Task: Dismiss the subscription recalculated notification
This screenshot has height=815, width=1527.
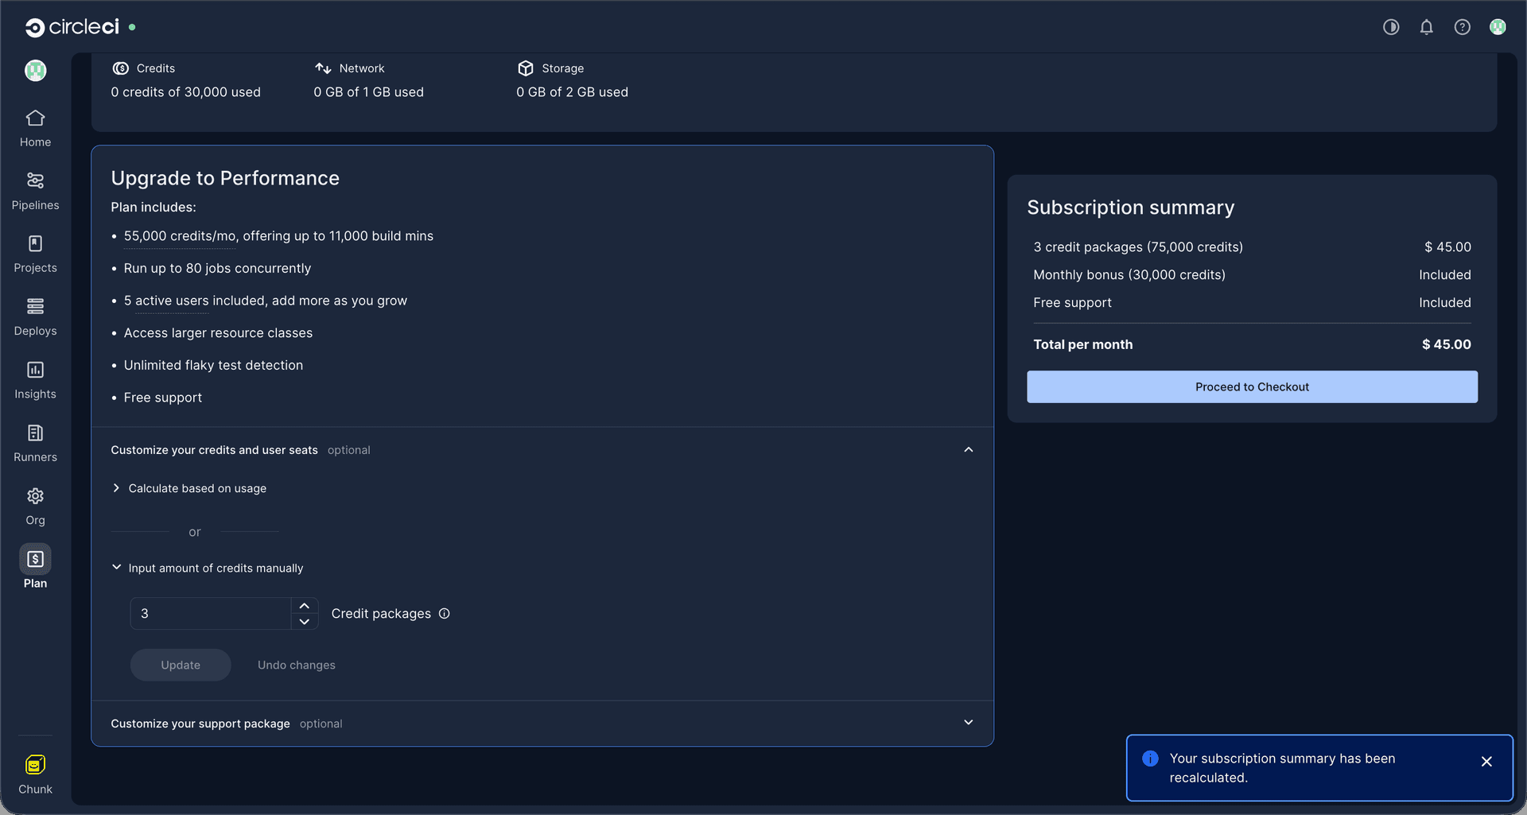Action: click(x=1486, y=762)
